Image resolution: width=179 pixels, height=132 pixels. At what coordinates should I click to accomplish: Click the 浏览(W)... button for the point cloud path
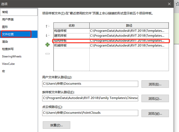point(155,113)
